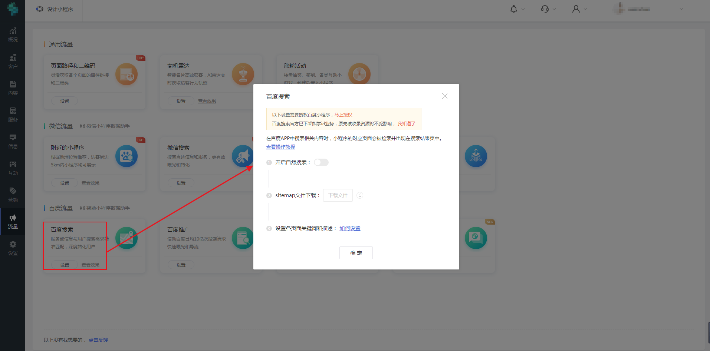
Task: Click the 页面路径和二维码 card icon
Action: tap(126, 74)
